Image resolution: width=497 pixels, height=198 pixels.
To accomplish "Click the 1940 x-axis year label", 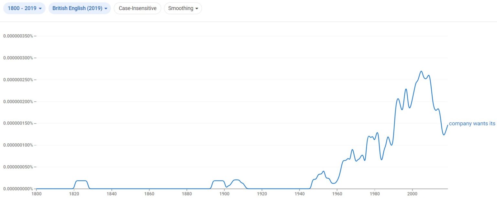I will (x=299, y=194).
